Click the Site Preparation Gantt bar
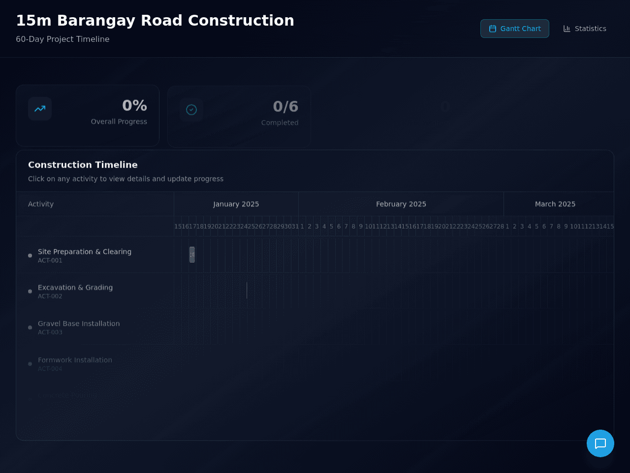Screen dimensions: 630x473 pos(192,255)
